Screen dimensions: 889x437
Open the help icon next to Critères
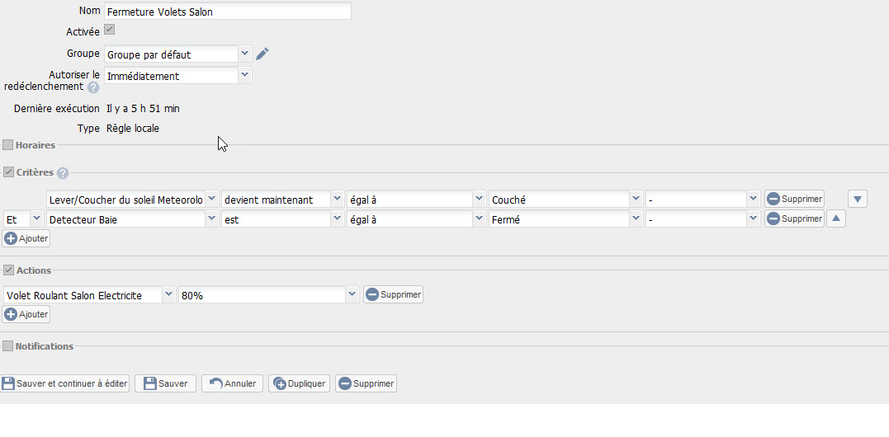pos(63,173)
